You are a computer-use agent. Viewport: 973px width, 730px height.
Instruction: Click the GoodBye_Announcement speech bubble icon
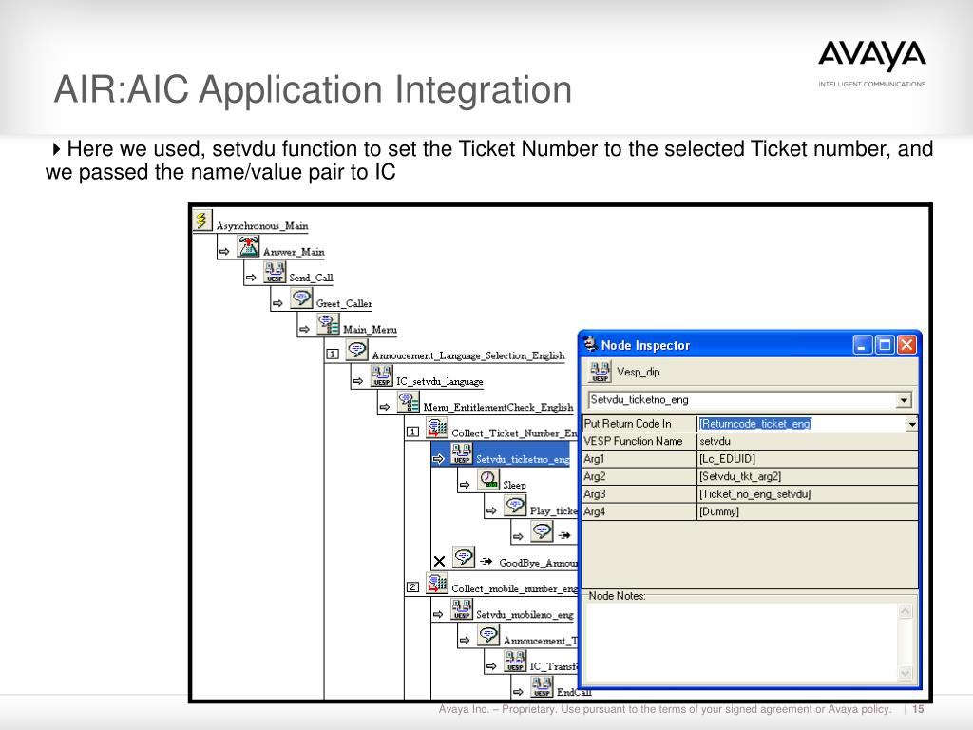(x=464, y=557)
